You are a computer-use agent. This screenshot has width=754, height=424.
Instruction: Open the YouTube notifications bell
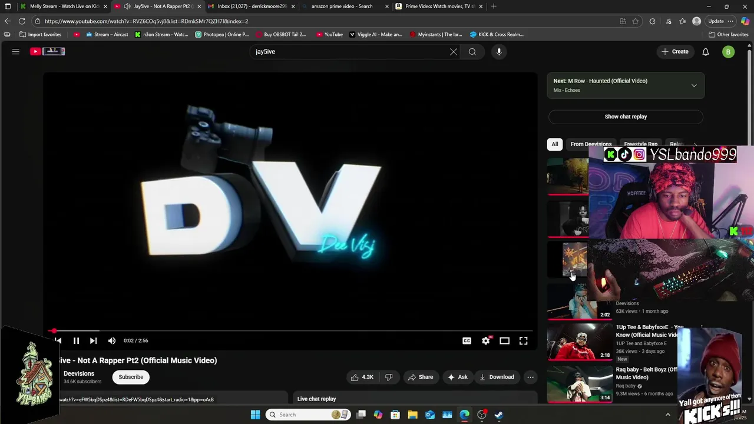tap(706, 52)
